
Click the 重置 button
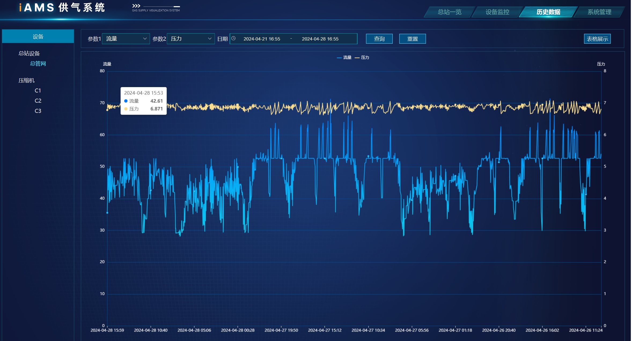[412, 39]
